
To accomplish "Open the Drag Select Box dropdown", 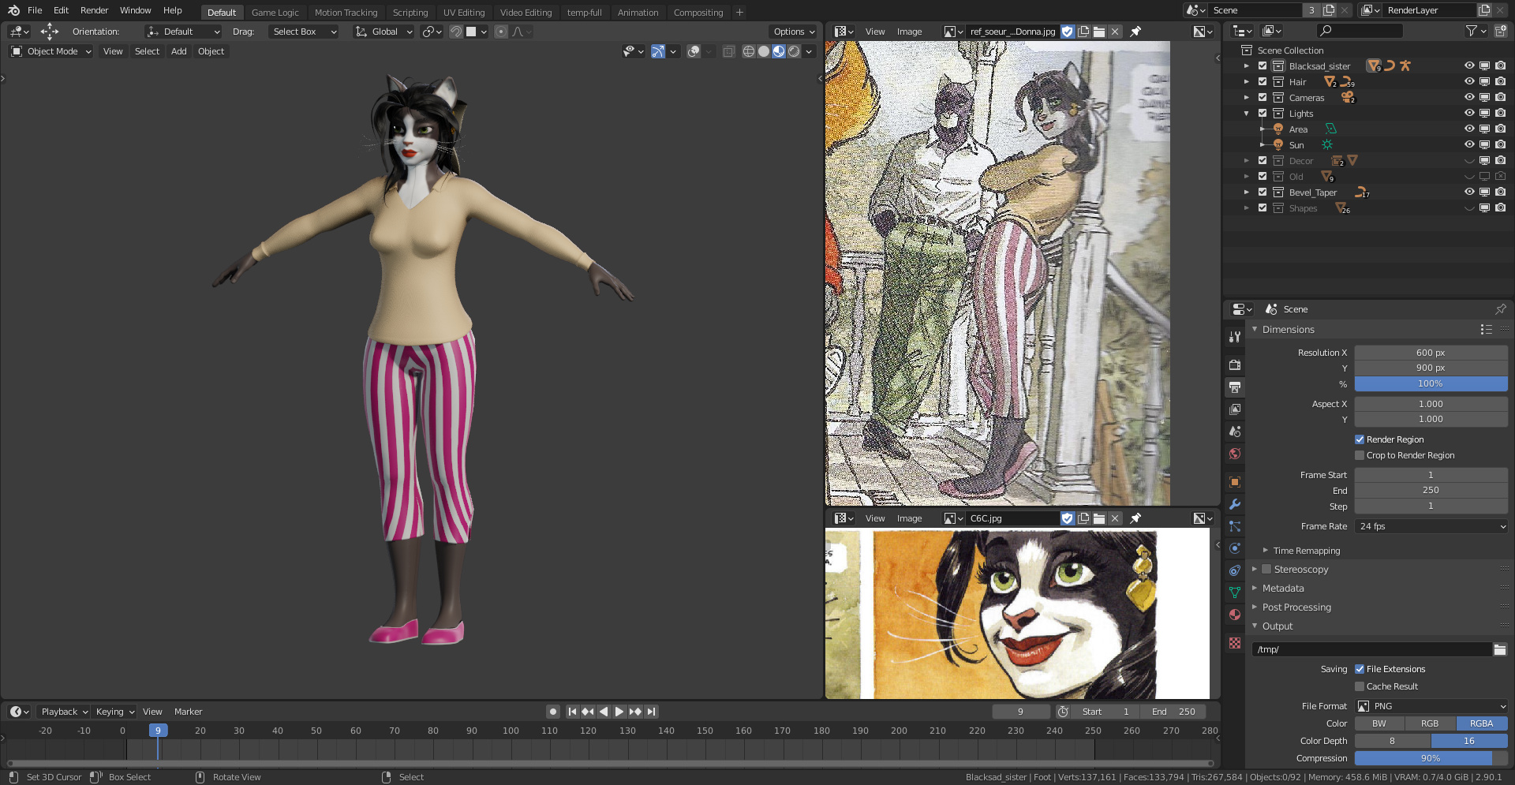I will pos(303,32).
